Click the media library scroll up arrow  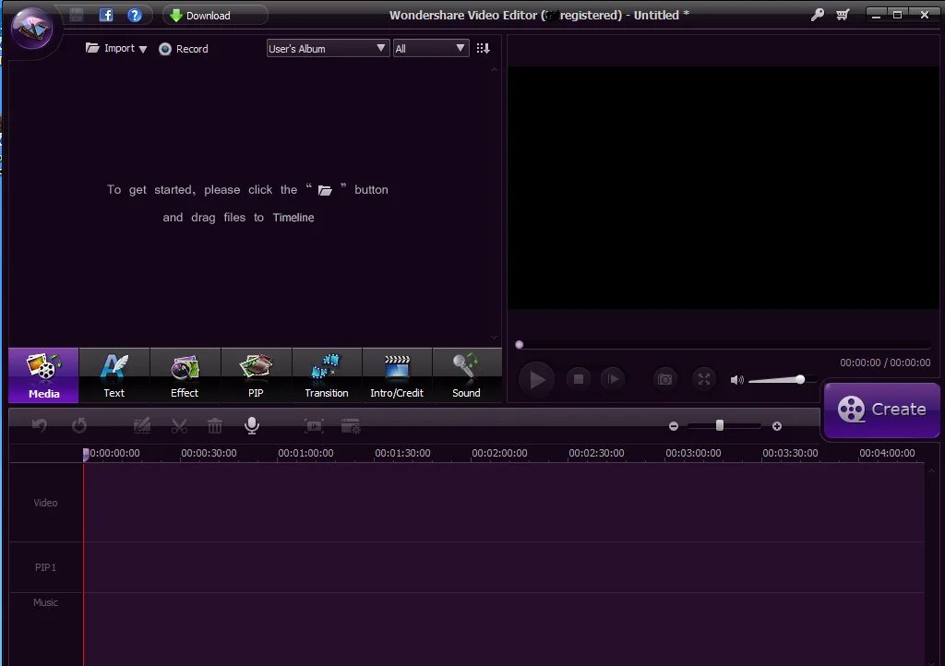495,70
